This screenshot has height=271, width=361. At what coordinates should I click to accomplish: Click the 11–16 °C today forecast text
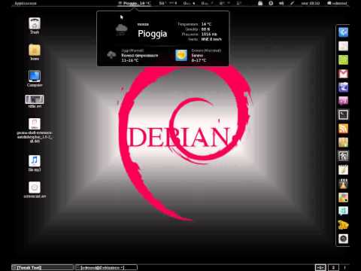pyautogui.click(x=130, y=60)
